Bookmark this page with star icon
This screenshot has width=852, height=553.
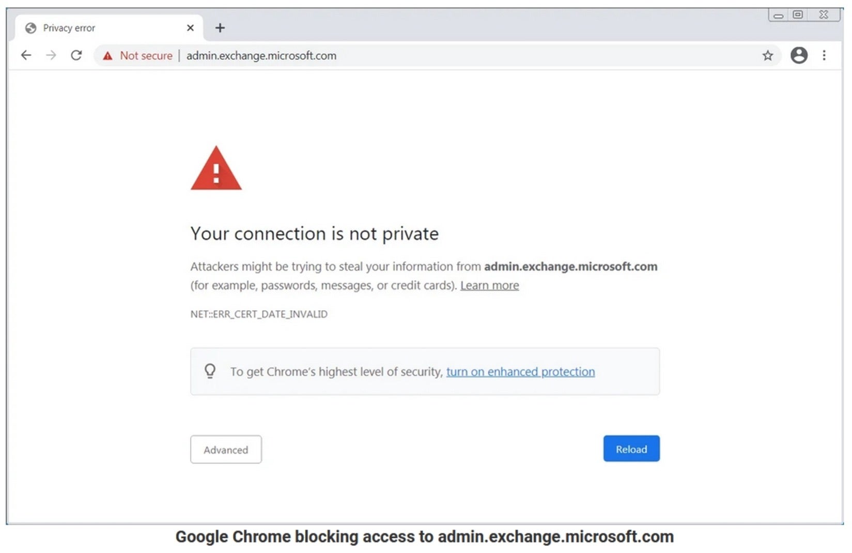click(768, 55)
